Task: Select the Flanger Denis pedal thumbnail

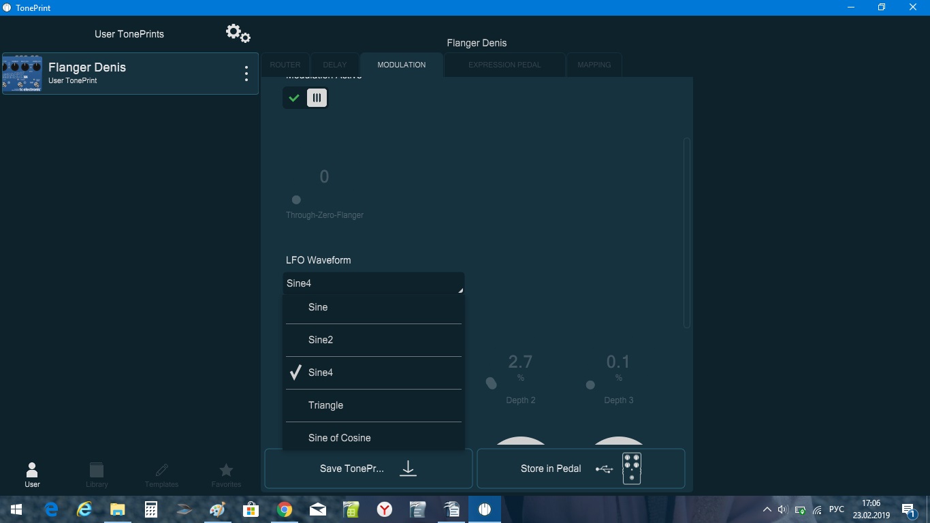Action: [x=22, y=74]
